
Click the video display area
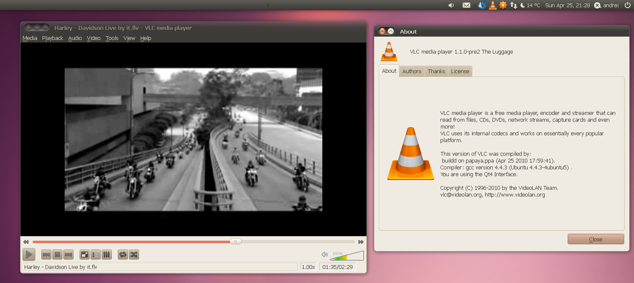tap(193, 139)
